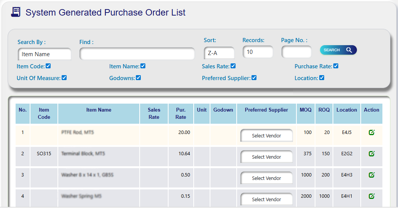398x208 pixels.
Task: Open Select Vendor for Washer Spring M5
Action: (266, 199)
